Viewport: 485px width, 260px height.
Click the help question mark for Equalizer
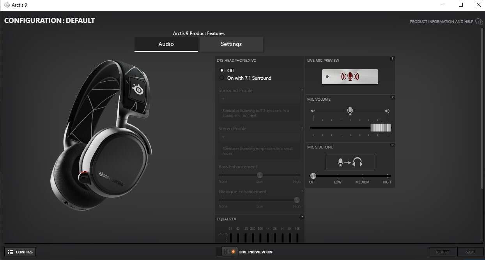point(302,217)
